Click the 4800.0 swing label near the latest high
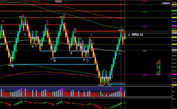177x109 pixels. coord(121,30)
